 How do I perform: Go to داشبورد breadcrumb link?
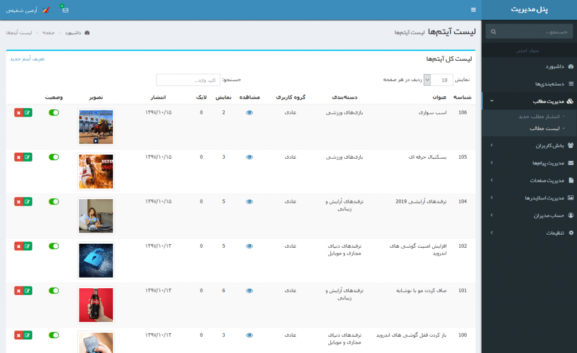point(73,33)
